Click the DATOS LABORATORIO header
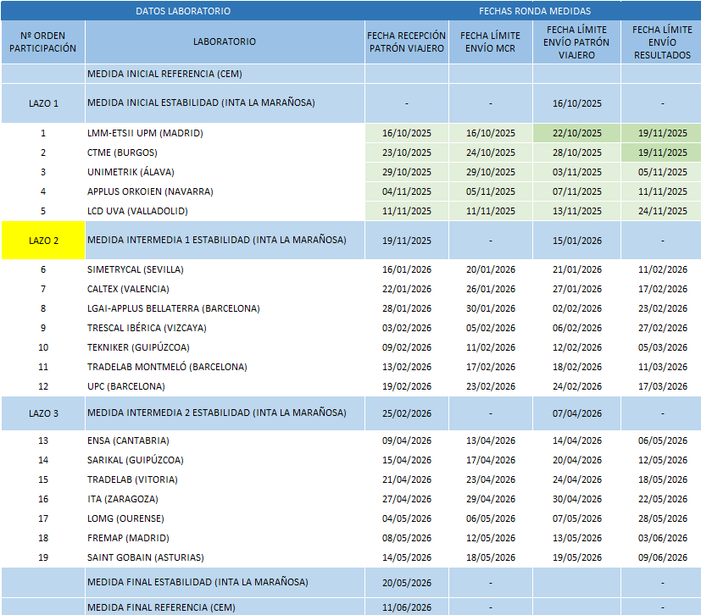This screenshot has height=615, width=701. (x=183, y=11)
